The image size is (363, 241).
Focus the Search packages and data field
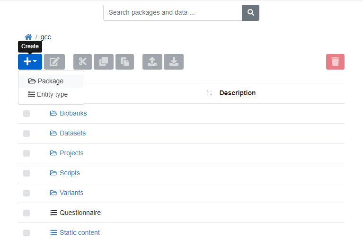[173, 13]
